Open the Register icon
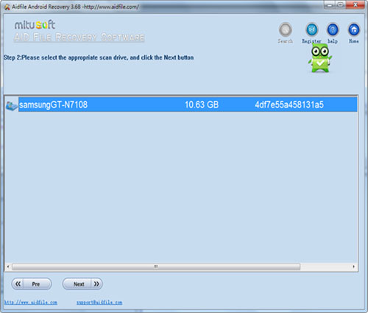The height and width of the screenshot is (313, 368). point(311,29)
